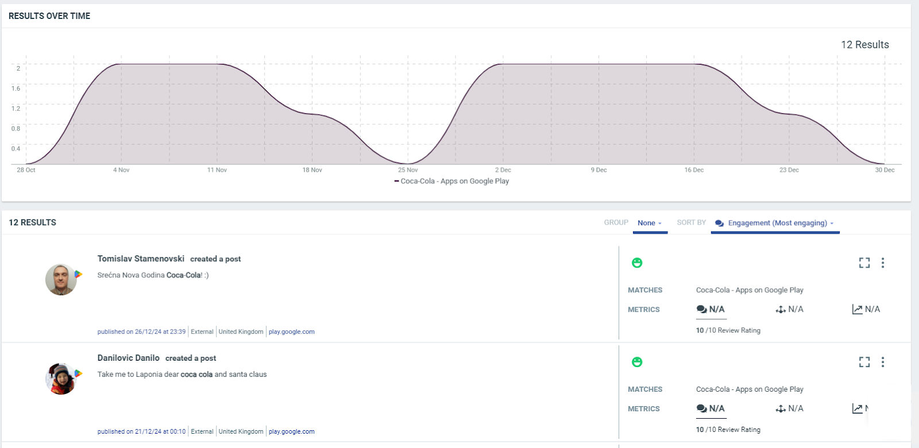Click the 12 Results count above chart
Screen dimensions: 919x448
pos(865,45)
